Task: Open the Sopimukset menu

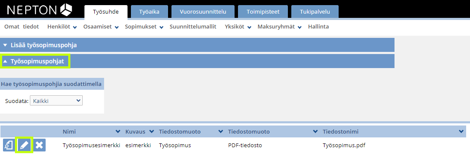Action: (x=144, y=27)
